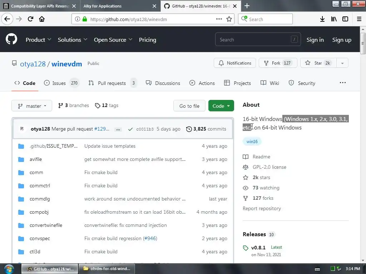The width and height of the screenshot is (366, 274).
Task: Click the Go to file button
Action: pyautogui.click(x=189, y=106)
